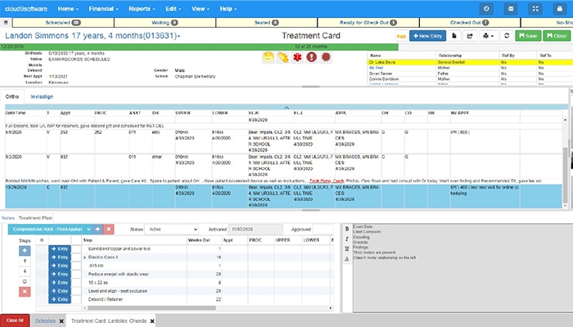Image resolution: width=573 pixels, height=327 pixels.
Task: Click the envelope messages icon in header
Action: 512,8
